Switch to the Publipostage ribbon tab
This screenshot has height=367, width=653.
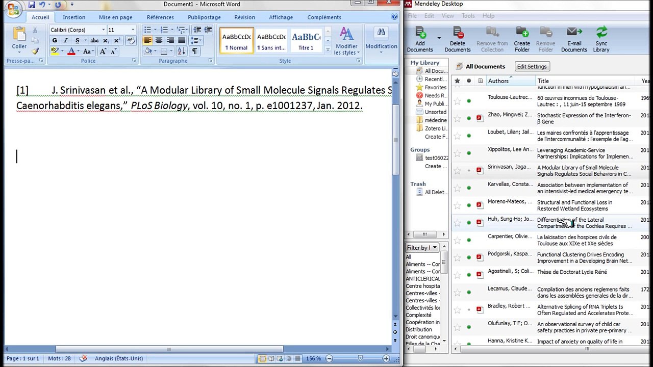coord(204,17)
